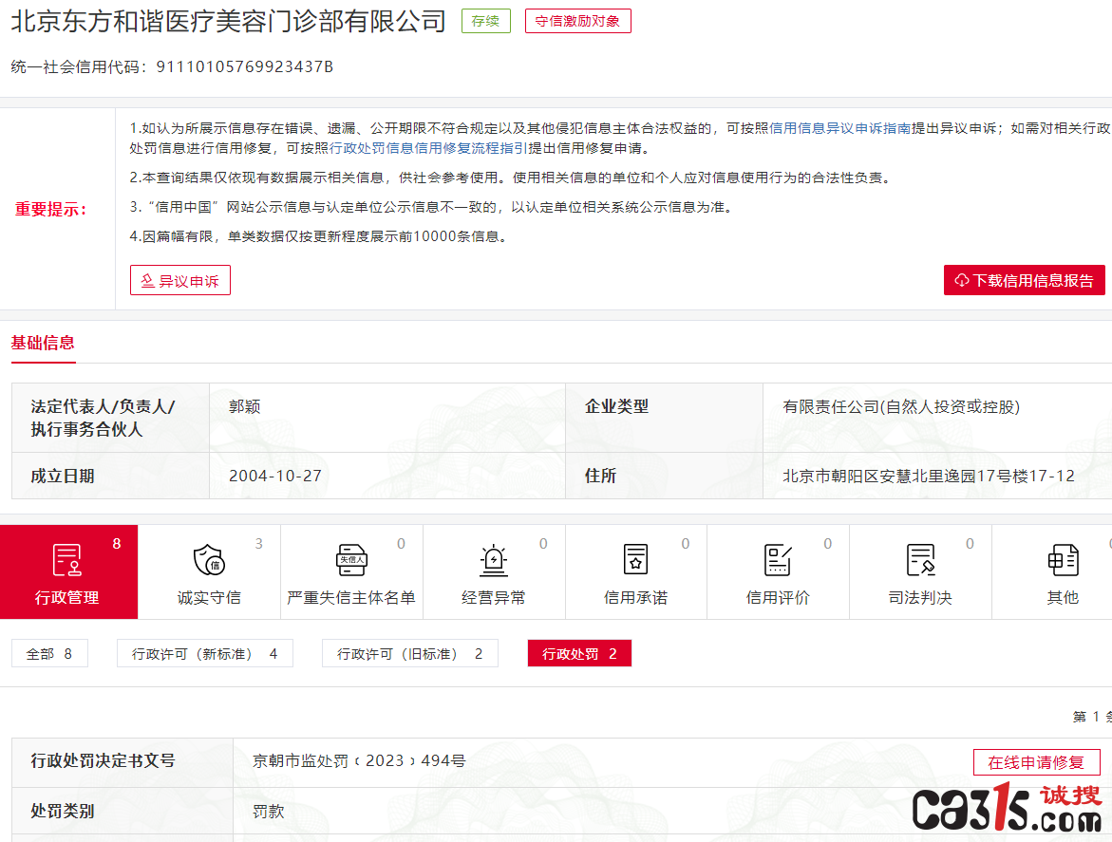Click establishment date 2004-10-27
Image resolution: width=1112 pixels, height=842 pixels.
click(275, 476)
